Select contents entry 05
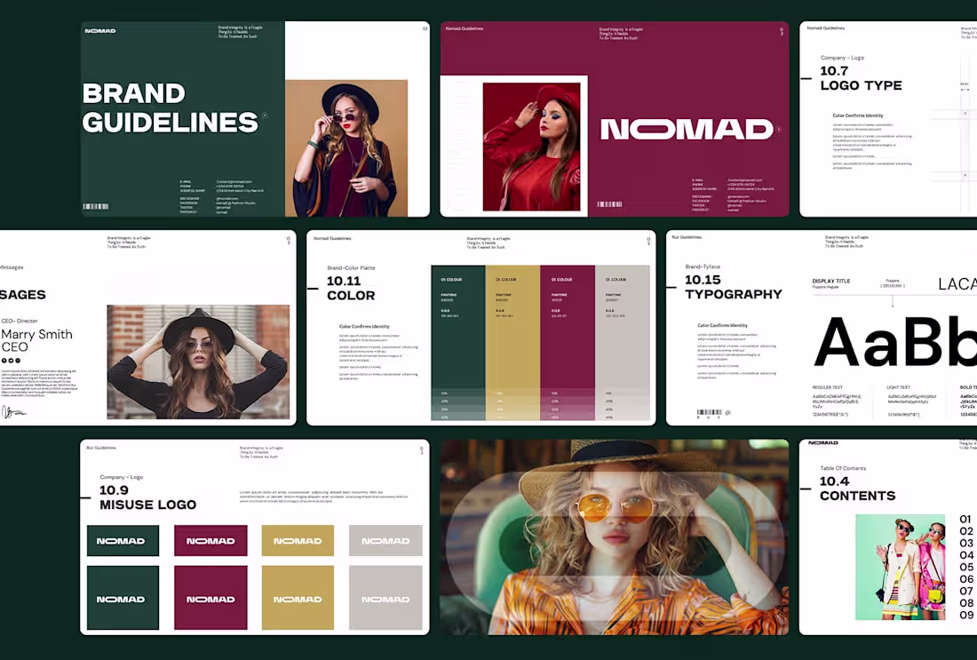Viewport: 977px width, 660px height. [x=965, y=567]
